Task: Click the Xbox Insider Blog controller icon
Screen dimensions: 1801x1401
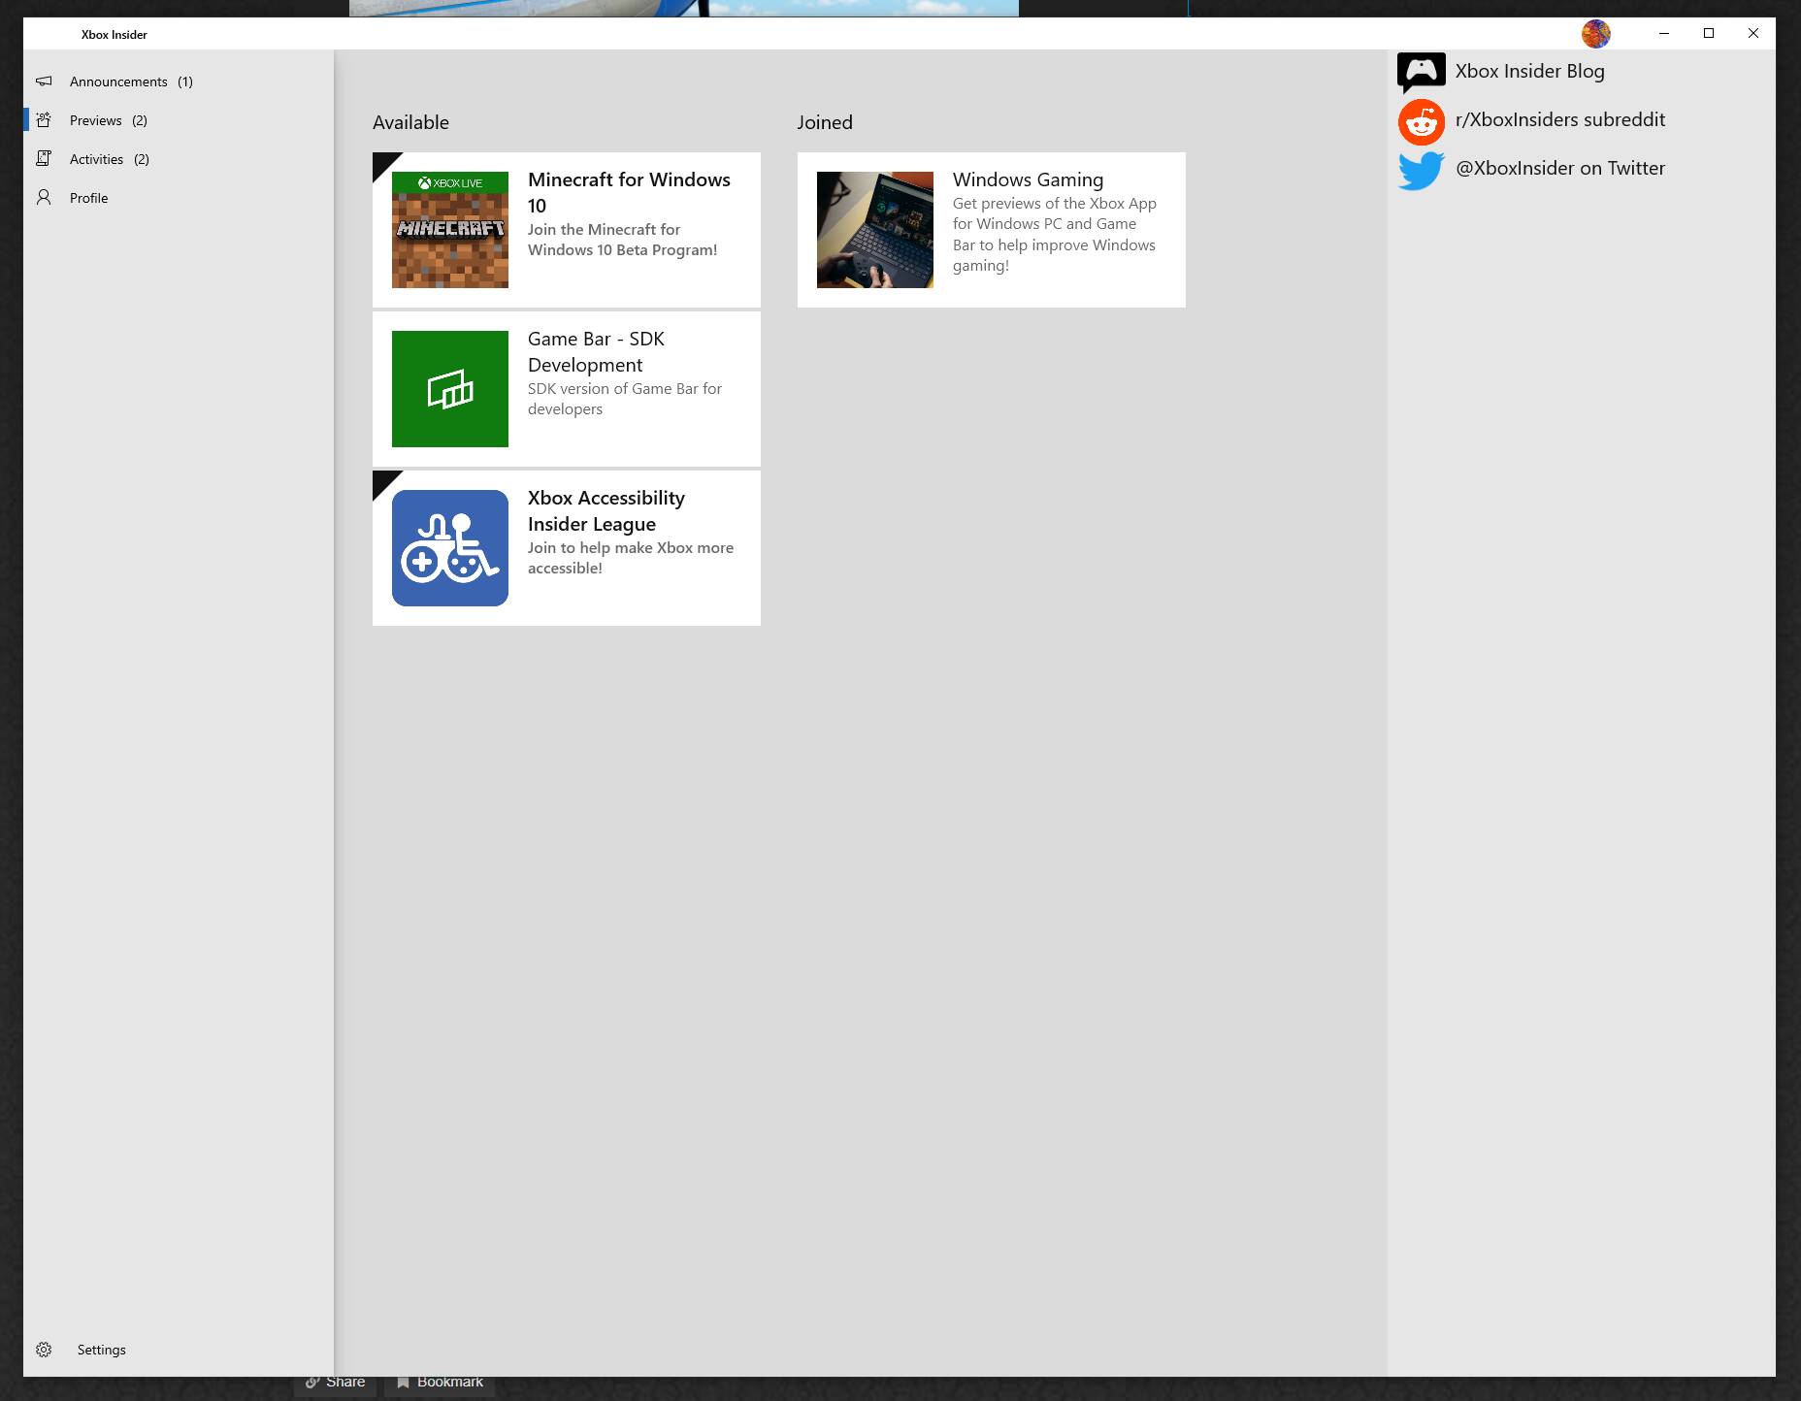Action: 1421,72
